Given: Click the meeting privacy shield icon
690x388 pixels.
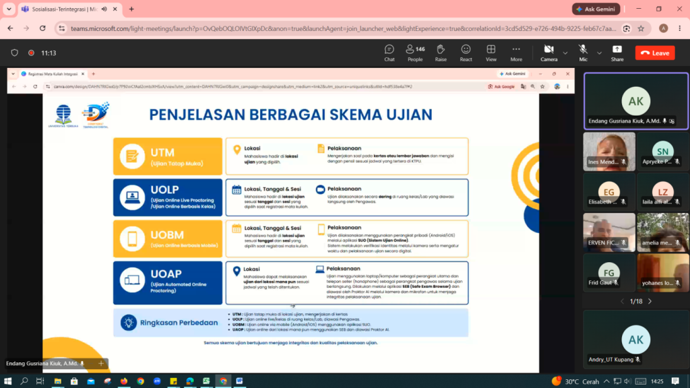Looking at the screenshot, I should (15, 53).
